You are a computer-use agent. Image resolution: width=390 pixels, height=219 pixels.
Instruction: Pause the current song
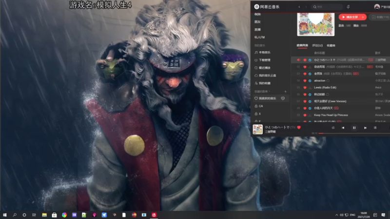point(354,128)
